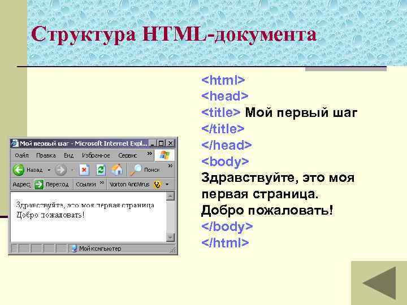
Task: Click the closing </html> tag text
Action: tap(225, 243)
